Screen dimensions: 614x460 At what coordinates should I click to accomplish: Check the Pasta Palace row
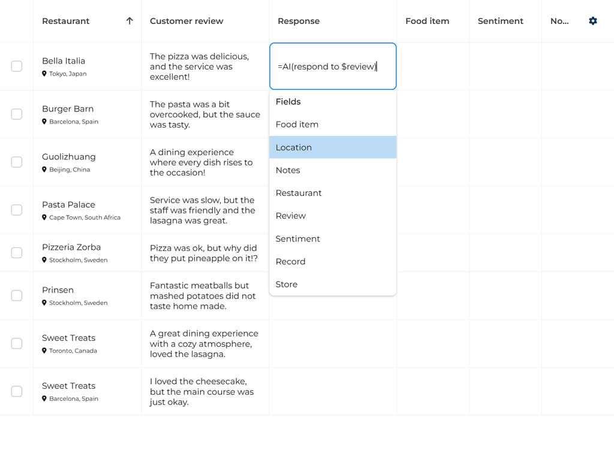16,210
